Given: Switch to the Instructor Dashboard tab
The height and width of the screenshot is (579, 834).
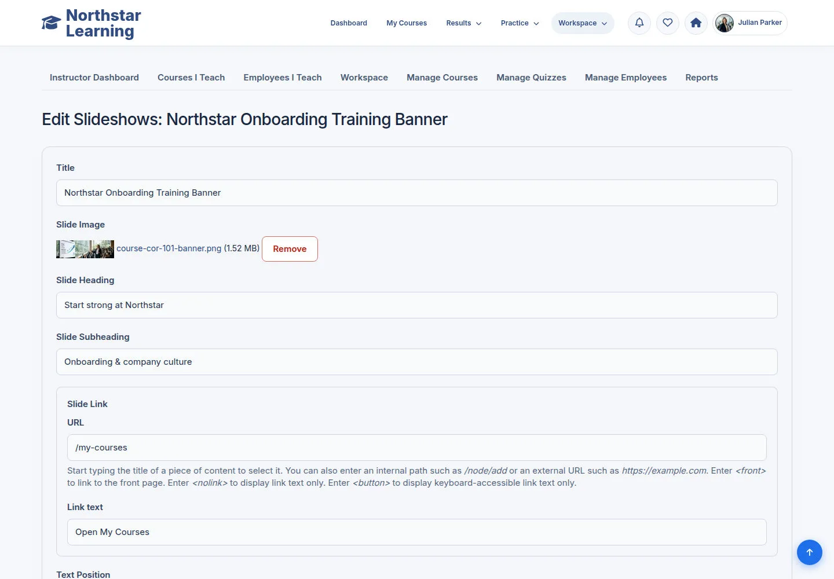Looking at the screenshot, I should pyautogui.click(x=94, y=78).
